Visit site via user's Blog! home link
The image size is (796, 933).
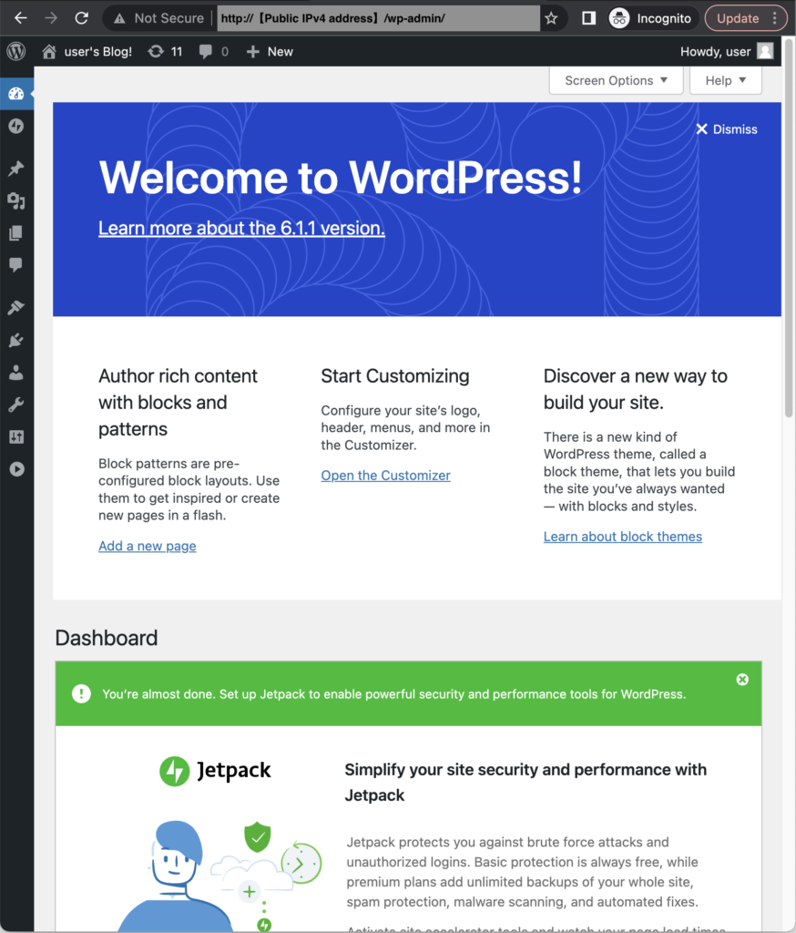(x=87, y=52)
